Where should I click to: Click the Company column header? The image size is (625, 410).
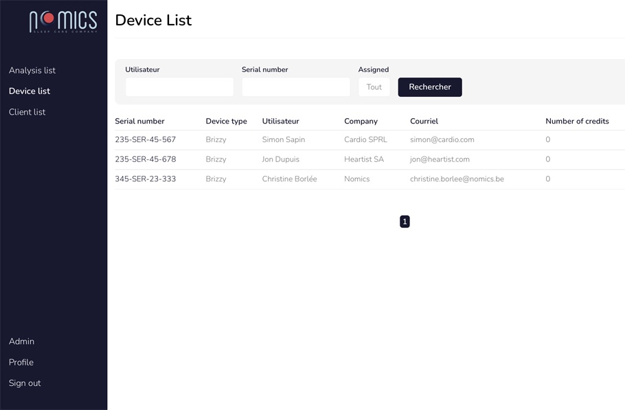point(361,121)
